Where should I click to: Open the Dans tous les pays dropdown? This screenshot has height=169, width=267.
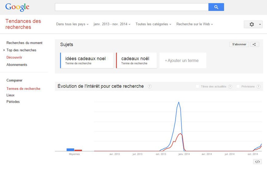pos(72,24)
